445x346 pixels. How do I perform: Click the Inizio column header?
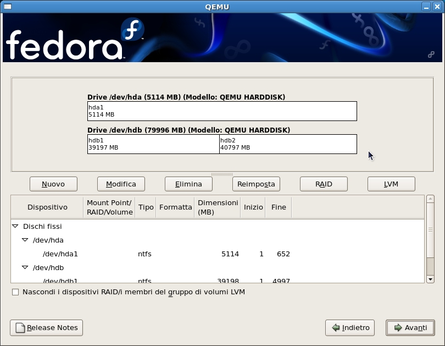(253, 207)
